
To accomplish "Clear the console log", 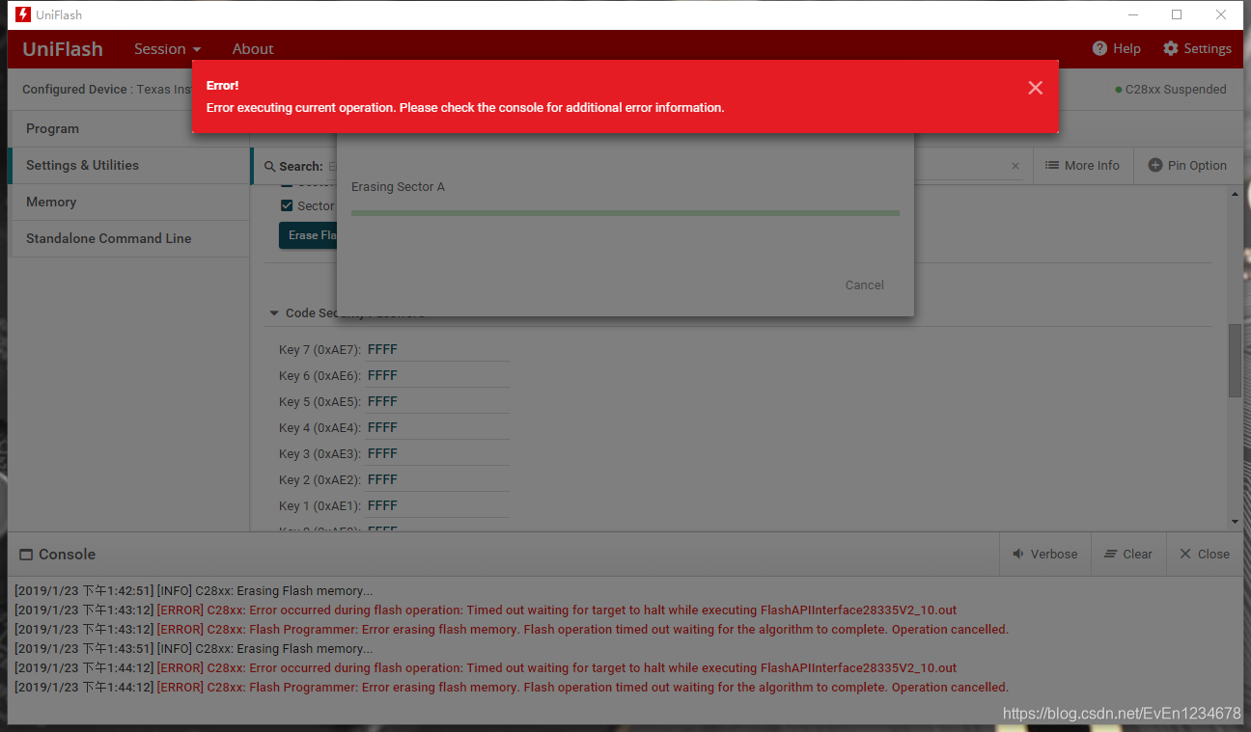I will tap(1128, 554).
